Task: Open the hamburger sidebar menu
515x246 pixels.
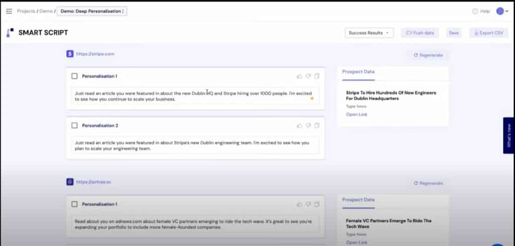Action: click(9, 11)
